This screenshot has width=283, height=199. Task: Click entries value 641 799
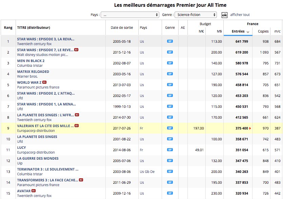point(242,41)
